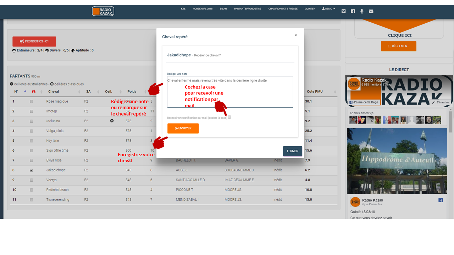Open the DEMO user dropdown
This screenshot has width=454, height=255.
328,8
